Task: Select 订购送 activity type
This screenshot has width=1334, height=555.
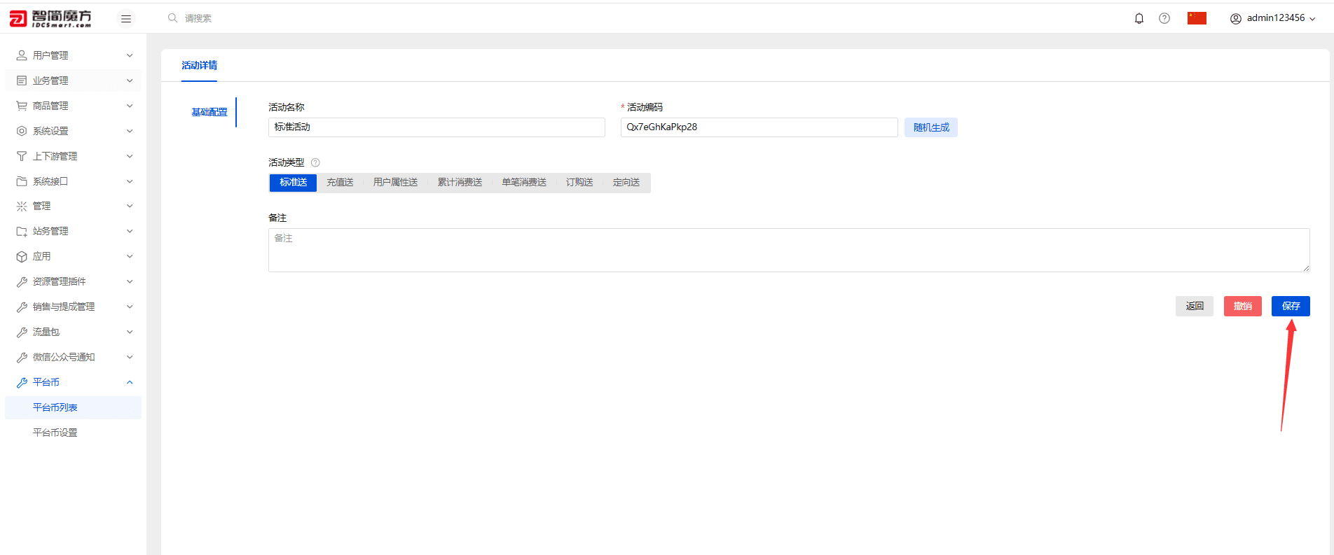Action: coord(579,183)
